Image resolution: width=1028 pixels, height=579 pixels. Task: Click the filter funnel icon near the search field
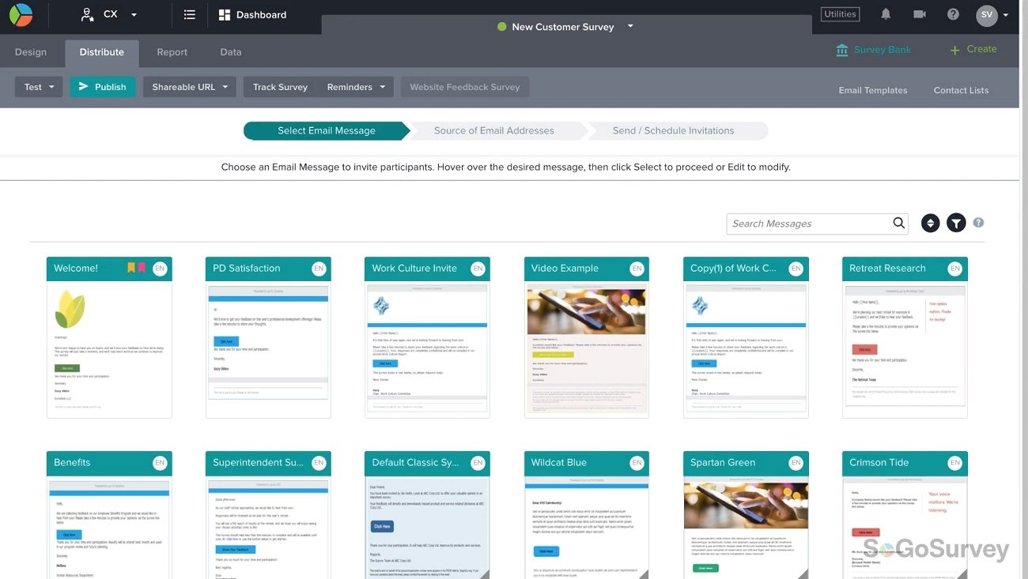click(954, 222)
